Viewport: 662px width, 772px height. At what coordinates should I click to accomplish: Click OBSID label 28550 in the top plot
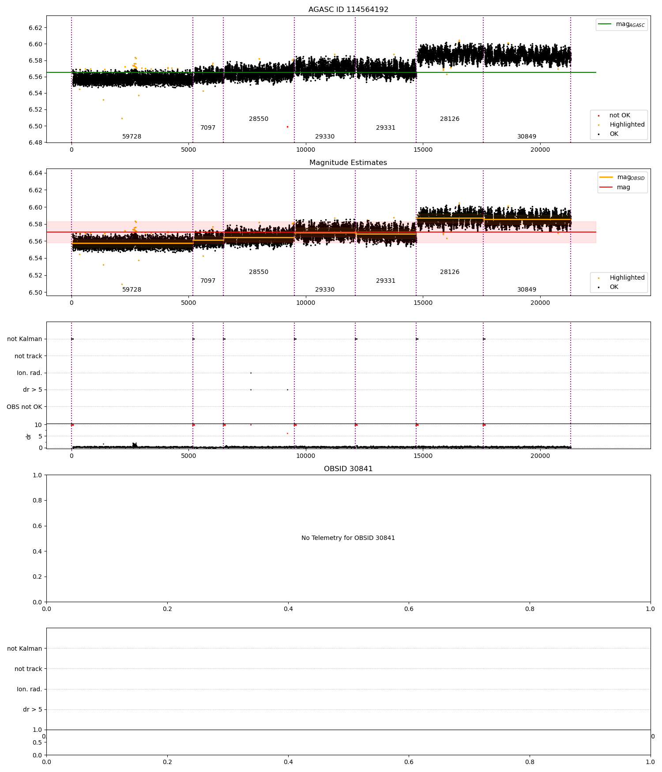point(259,119)
